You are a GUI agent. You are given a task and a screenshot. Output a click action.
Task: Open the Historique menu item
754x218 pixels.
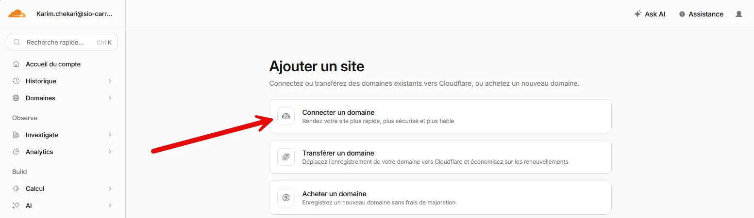63,81
